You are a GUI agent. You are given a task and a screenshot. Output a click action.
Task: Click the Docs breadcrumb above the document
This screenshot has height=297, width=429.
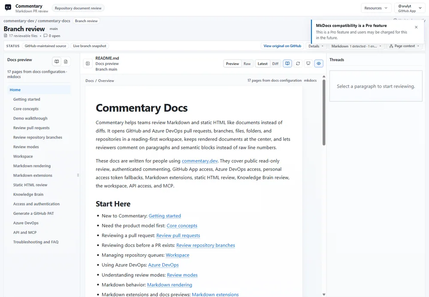[x=90, y=81]
